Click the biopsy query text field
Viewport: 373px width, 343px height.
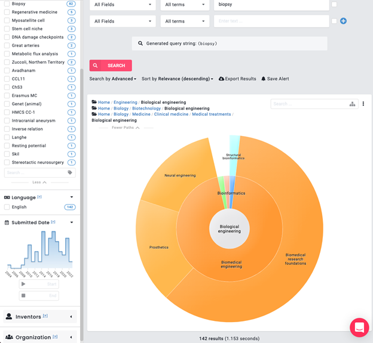coord(271,5)
